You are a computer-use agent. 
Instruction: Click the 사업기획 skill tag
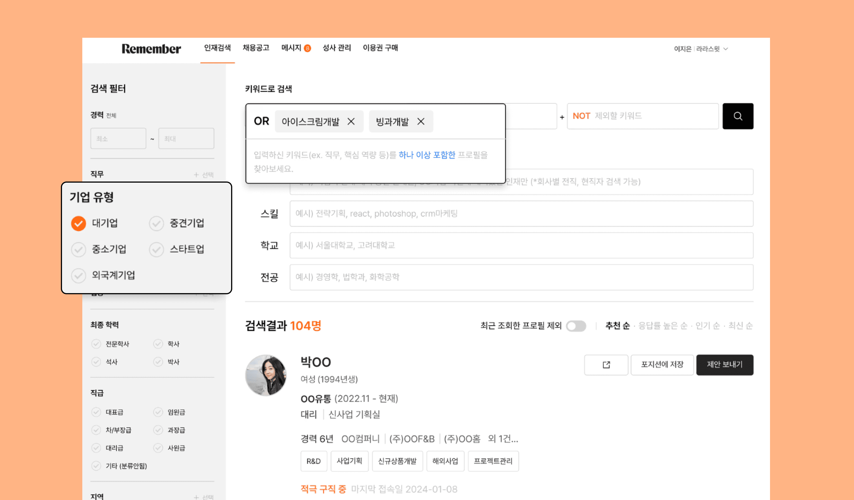[x=349, y=461]
